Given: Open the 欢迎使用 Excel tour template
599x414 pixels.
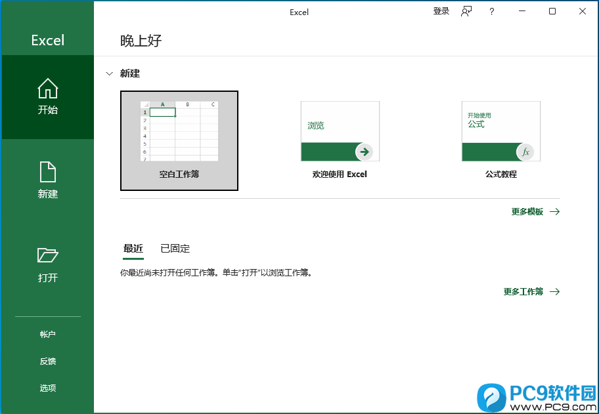Looking at the screenshot, I should pos(340,140).
